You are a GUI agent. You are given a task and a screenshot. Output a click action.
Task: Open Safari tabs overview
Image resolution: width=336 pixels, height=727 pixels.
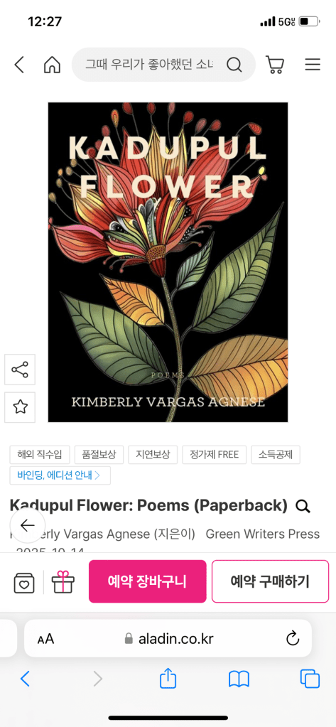click(310, 679)
